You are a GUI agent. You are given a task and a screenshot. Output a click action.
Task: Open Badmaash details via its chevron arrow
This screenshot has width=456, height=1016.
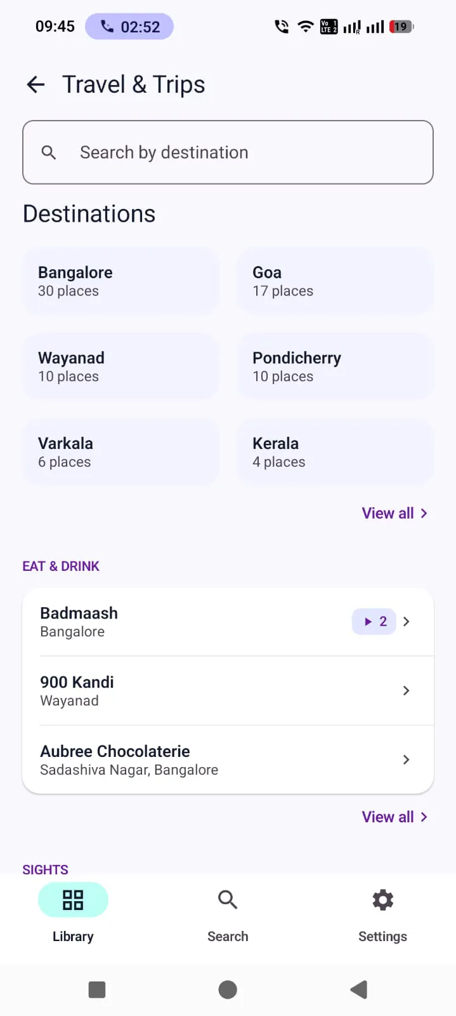coord(407,622)
